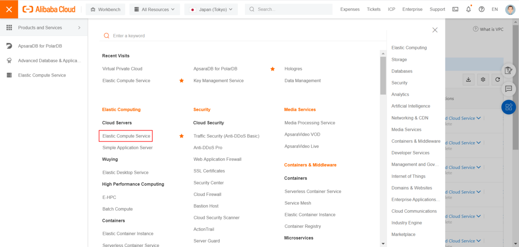
Task: Click the Elastic Compute Service sidebar icon
Action: point(9,75)
